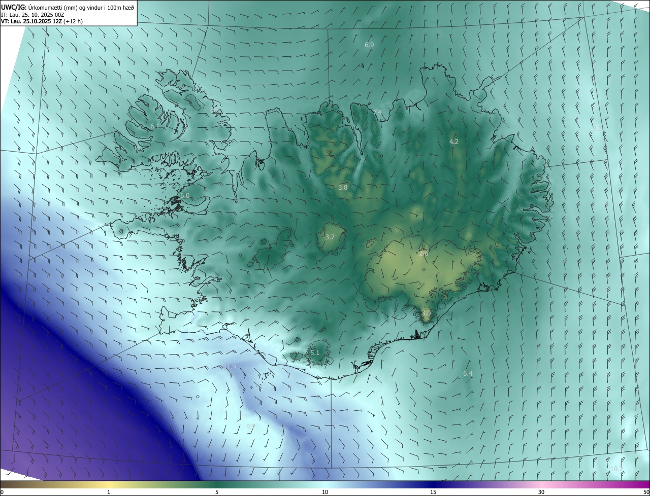Select the 4.2 value in the northeast
Screen dimensions: 650x496
pyautogui.click(x=454, y=141)
